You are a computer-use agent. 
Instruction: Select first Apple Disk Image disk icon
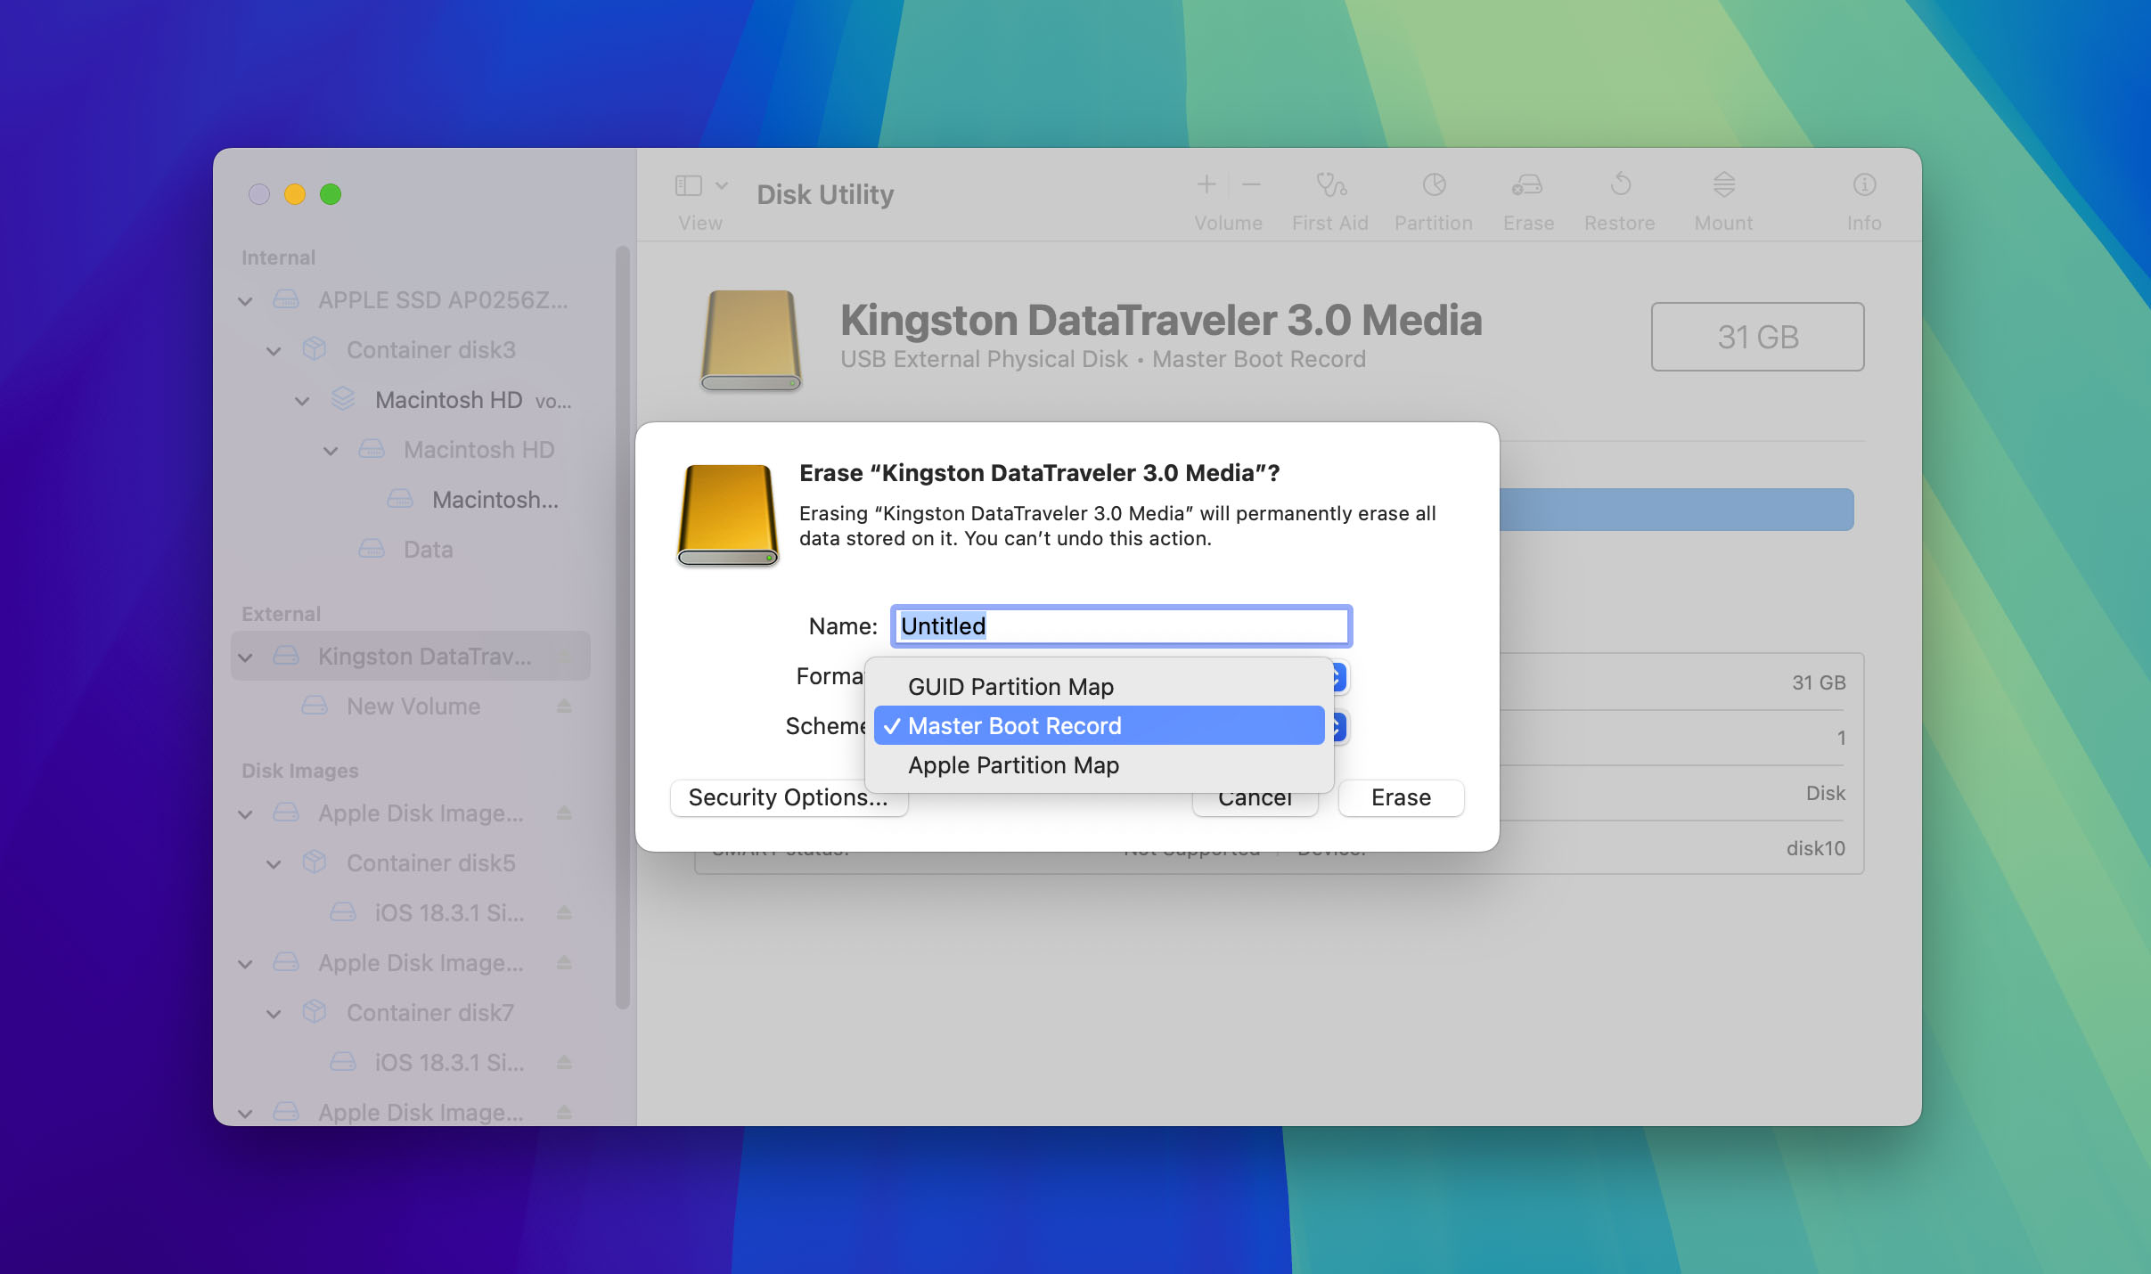coord(286,813)
